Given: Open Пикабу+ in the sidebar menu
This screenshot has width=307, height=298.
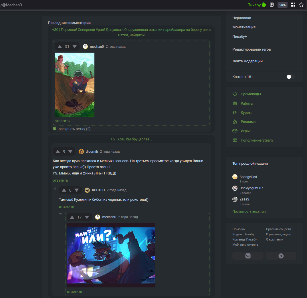Looking at the screenshot, I should (239, 36).
